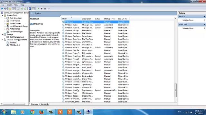Open the Windows Start menu orb
This screenshot has width=206, height=115.
[4, 112]
